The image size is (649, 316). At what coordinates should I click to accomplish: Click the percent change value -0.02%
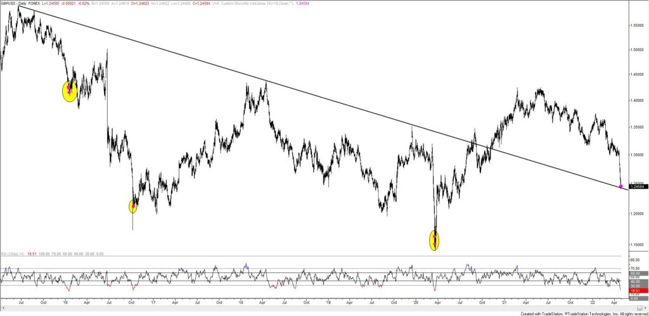pos(84,3)
